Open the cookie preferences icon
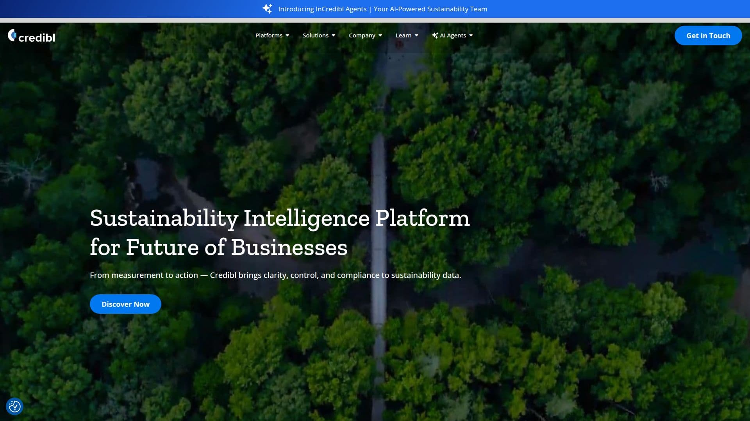The height and width of the screenshot is (421, 750). [x=14, y=407]
